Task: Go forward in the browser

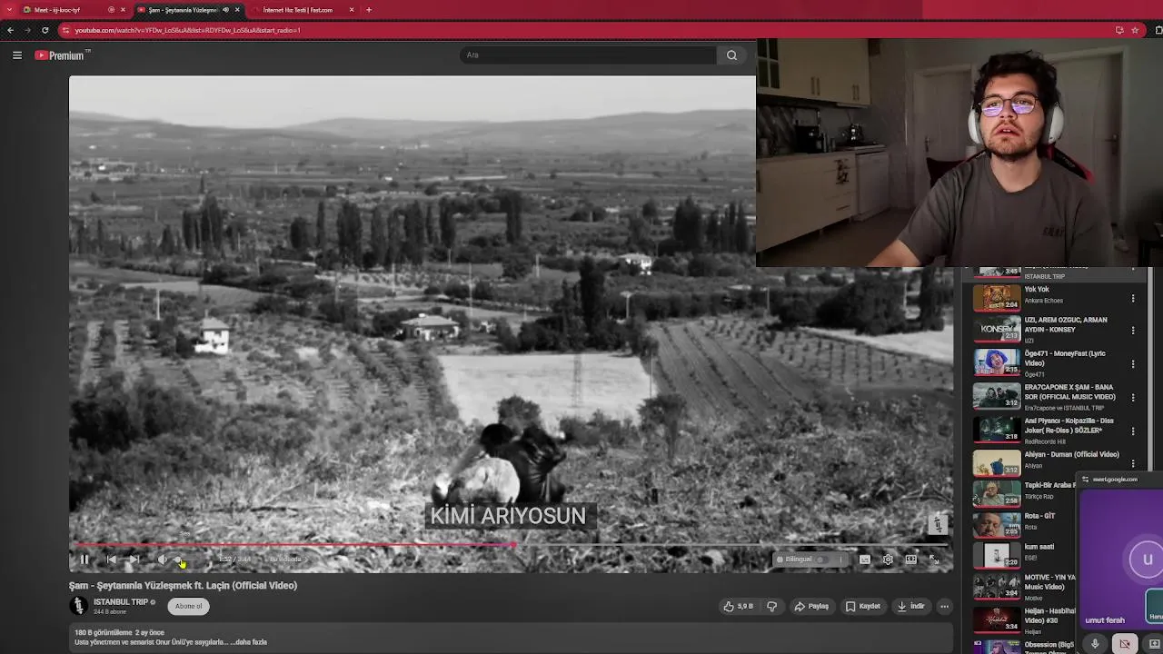Action: [x=27, y=30]
